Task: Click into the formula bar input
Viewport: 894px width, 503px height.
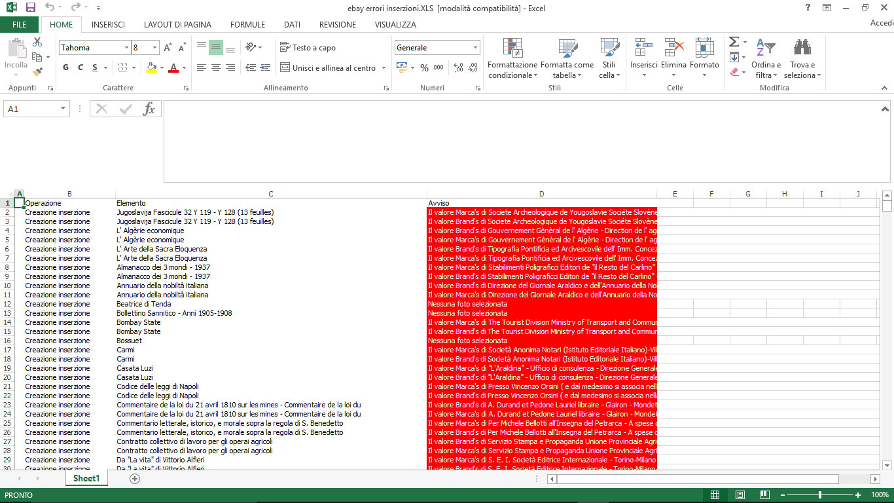Action: [526, 141]
